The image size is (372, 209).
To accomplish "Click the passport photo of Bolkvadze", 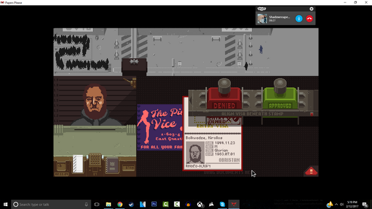I will [195, 152].
